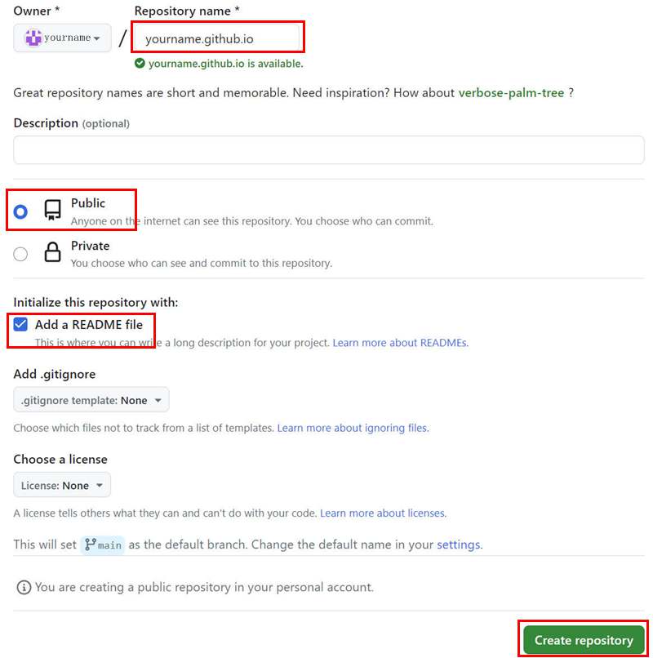The width and height of the screenshot is (653, 658).
Task: Open Learn more about licenses link
Action: (x=383, y=514)
